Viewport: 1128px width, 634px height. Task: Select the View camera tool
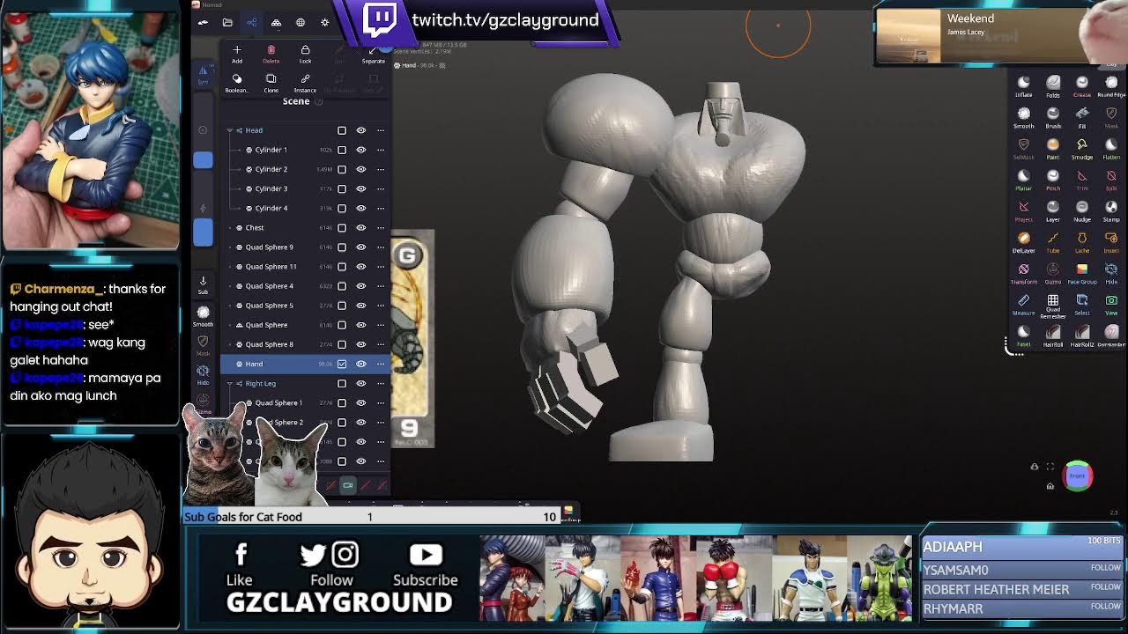[1111, 304]
